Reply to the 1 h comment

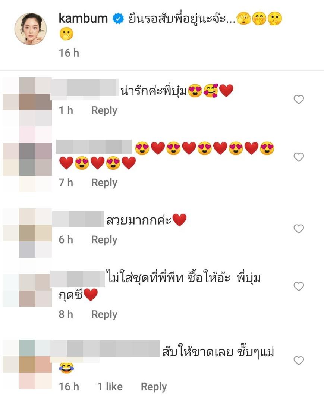(104, 110)
